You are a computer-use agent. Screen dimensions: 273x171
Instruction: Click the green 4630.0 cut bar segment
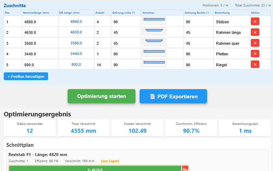(x=95, y=169)
